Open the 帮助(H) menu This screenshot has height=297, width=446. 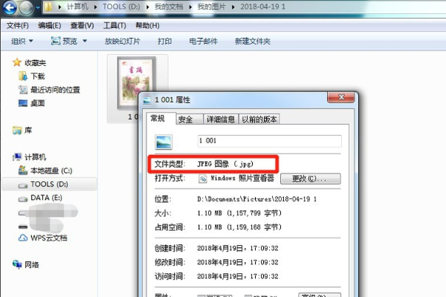147,25
